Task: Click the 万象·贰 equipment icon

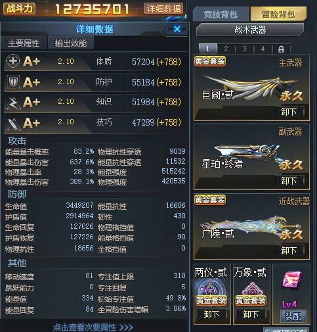Action: pyautogui.click(x=251, y=289)
